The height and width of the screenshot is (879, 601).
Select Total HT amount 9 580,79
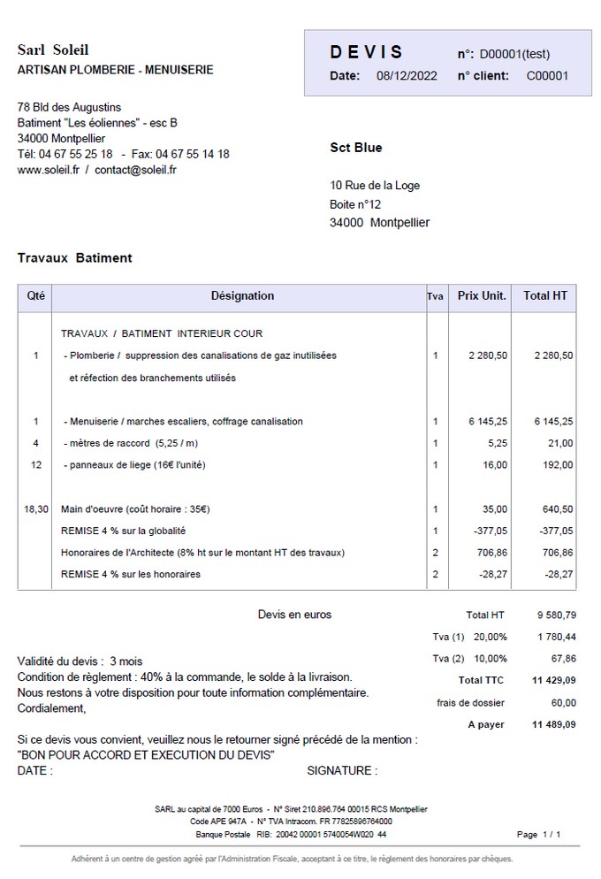pos(557,615)
